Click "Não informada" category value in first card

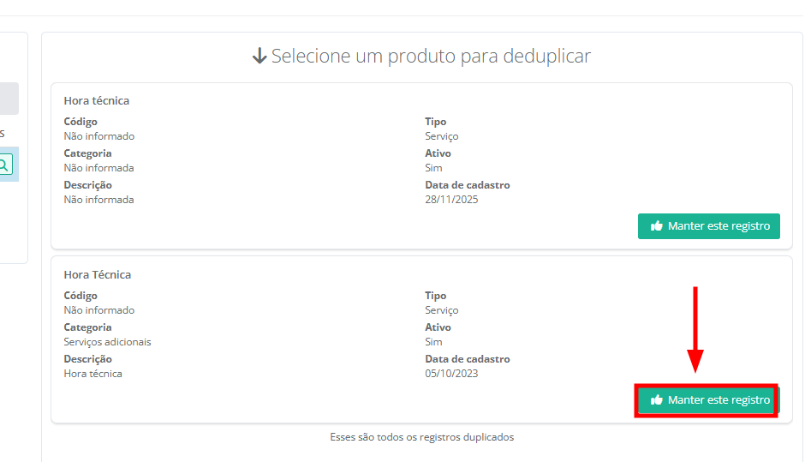click(98, 168)
